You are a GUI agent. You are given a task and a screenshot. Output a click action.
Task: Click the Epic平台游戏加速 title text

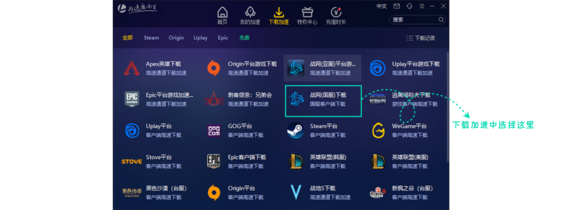point(169,95)
